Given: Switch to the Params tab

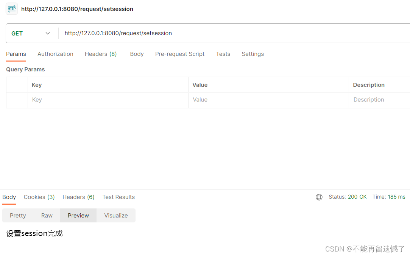Looking at the screenshot, I should [x=16, y=54].
